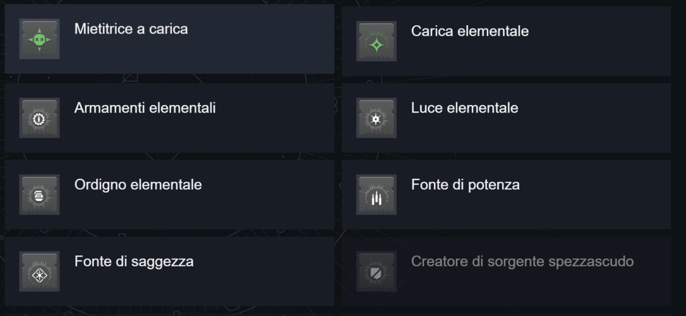This screenshot has width=686, height=316.
Task: Pick the Fonte di saggezza mod icon
Action: coord(39,271)
